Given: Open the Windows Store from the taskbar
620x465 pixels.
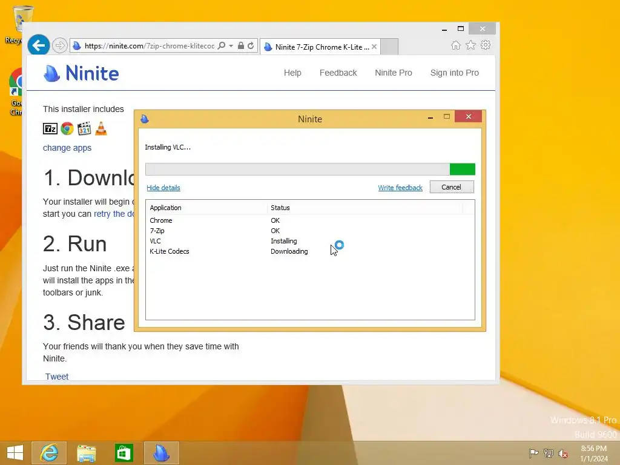Looking at the screenshot, I should click(124, 453).
